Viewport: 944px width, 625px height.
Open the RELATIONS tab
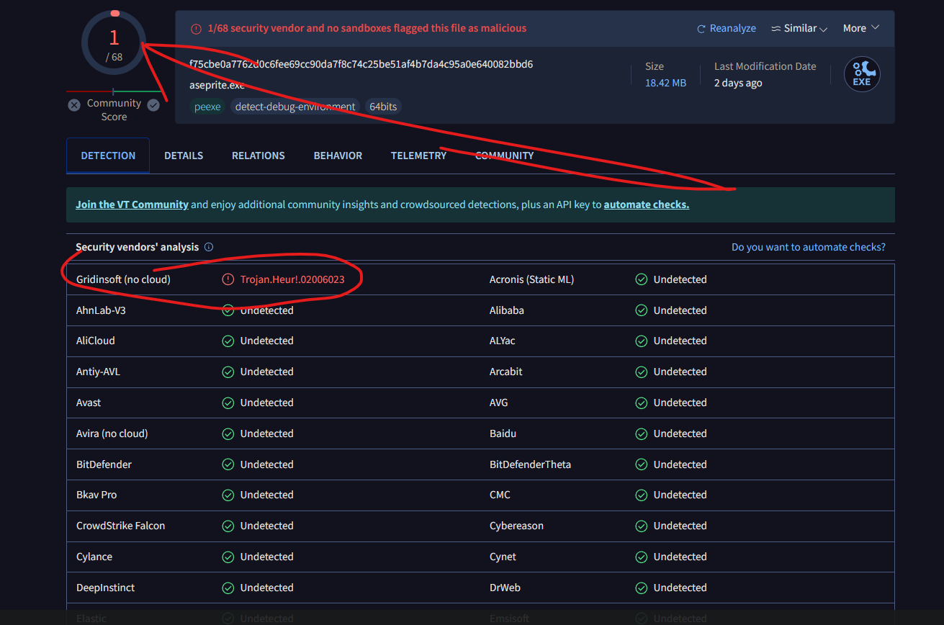[x=258, y=156]
